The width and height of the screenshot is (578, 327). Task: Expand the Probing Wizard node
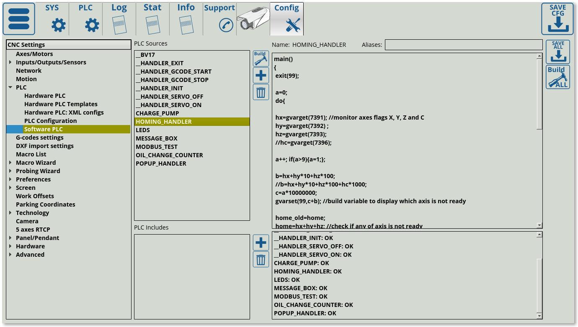pyautogui.click(x=10, y=171)
